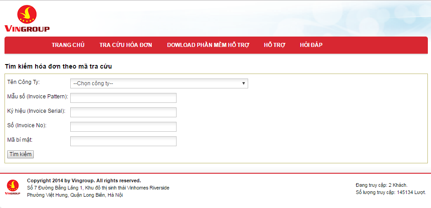431x208 pixels.
Task: Click the Vingroup logo in the header
Action: pyautogui.click(x=27, y=18)
